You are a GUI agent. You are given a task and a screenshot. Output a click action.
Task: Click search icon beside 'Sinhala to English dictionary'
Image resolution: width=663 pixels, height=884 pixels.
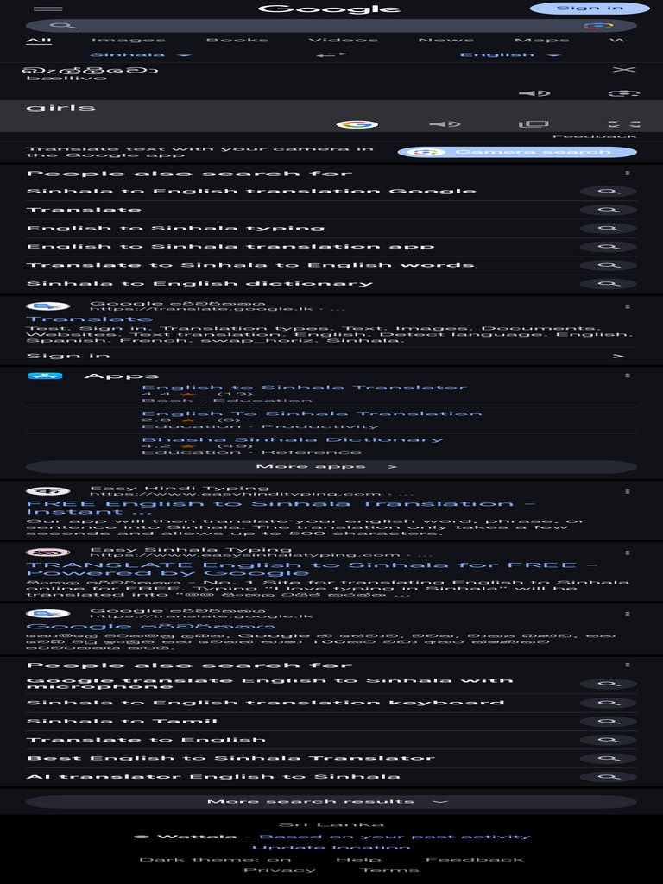pyautogui.click(x=609, y=283)
